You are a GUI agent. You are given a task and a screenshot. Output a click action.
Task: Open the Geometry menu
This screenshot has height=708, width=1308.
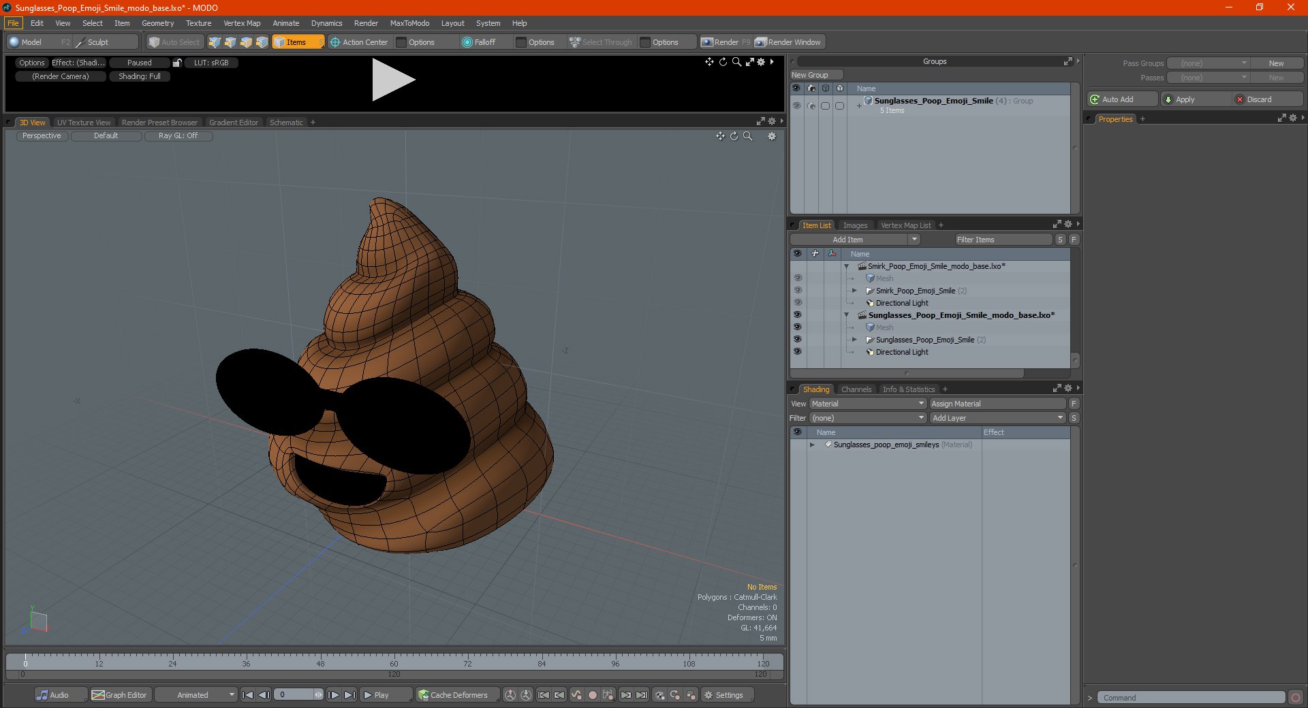pyautogui.click(x=157, y=23)
